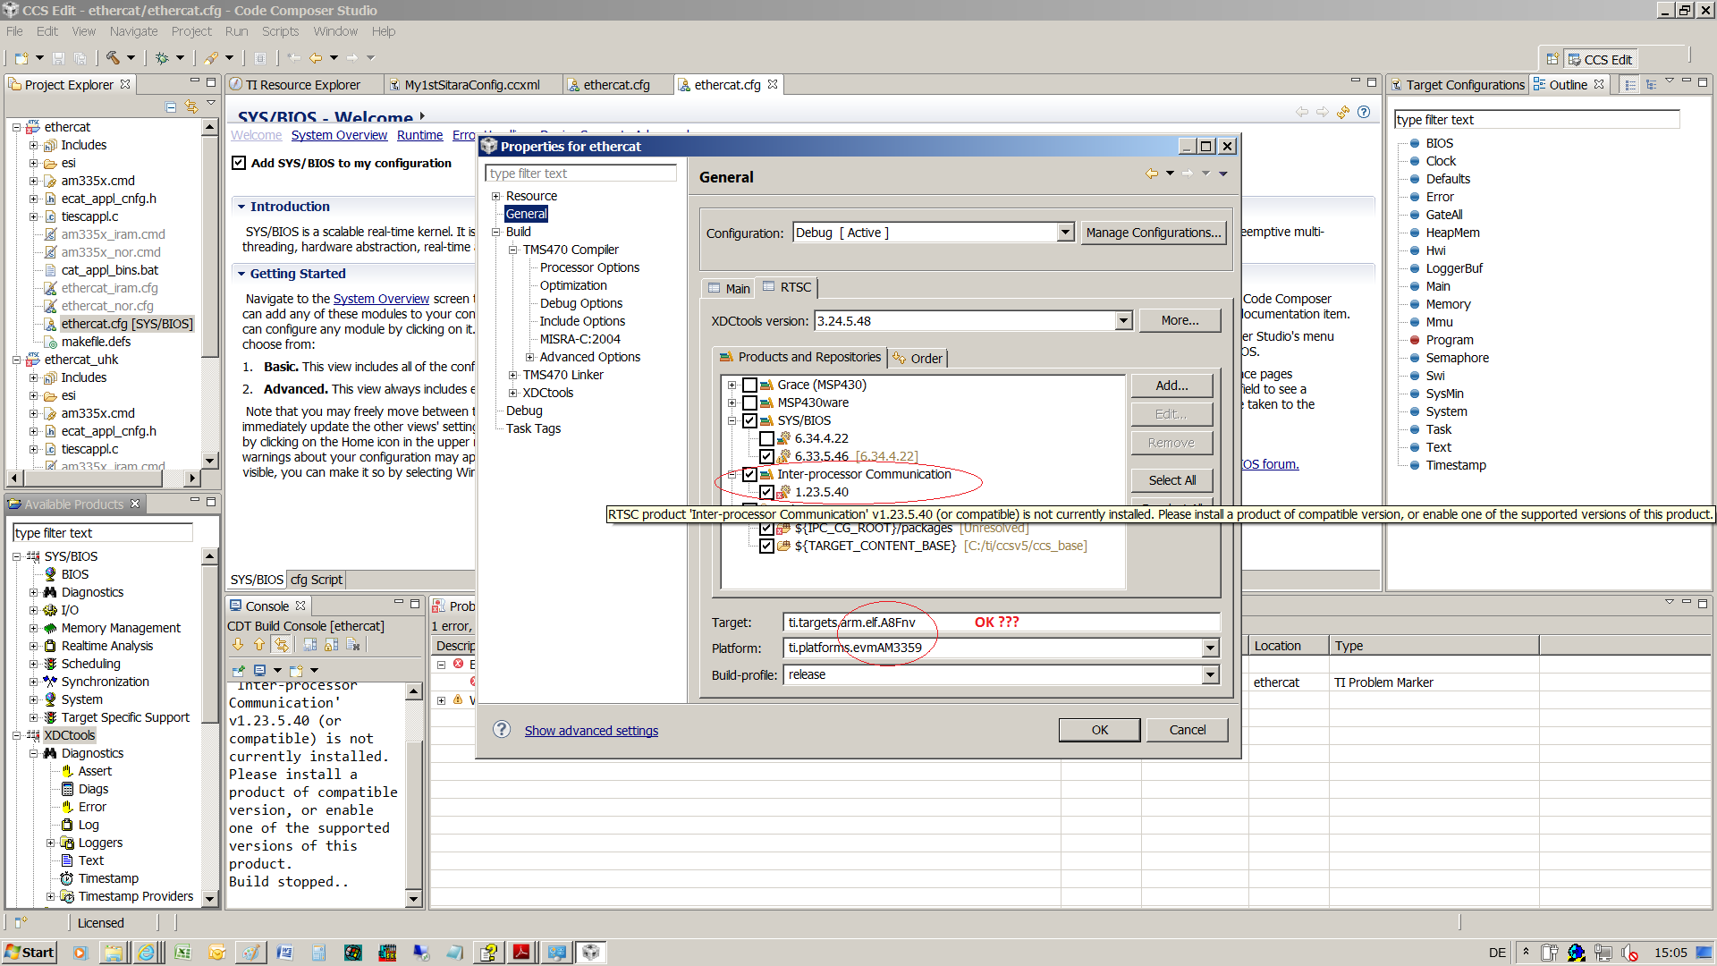Switch to the RTSC tab
This screenshot has width=1717, height=966.
[x=786, y=287]
